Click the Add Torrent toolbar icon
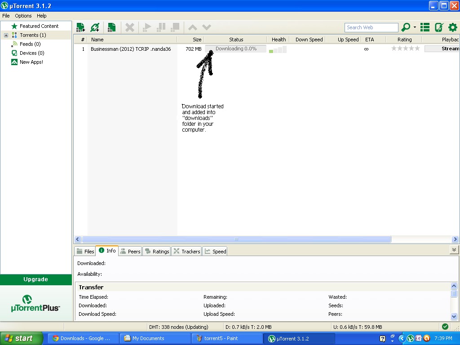Image resolution: width=460 pixels, height=345 pixels. (x=80, y=27)
